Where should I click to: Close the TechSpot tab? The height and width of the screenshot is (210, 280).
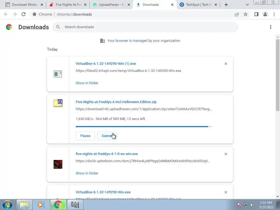(216, 5)
